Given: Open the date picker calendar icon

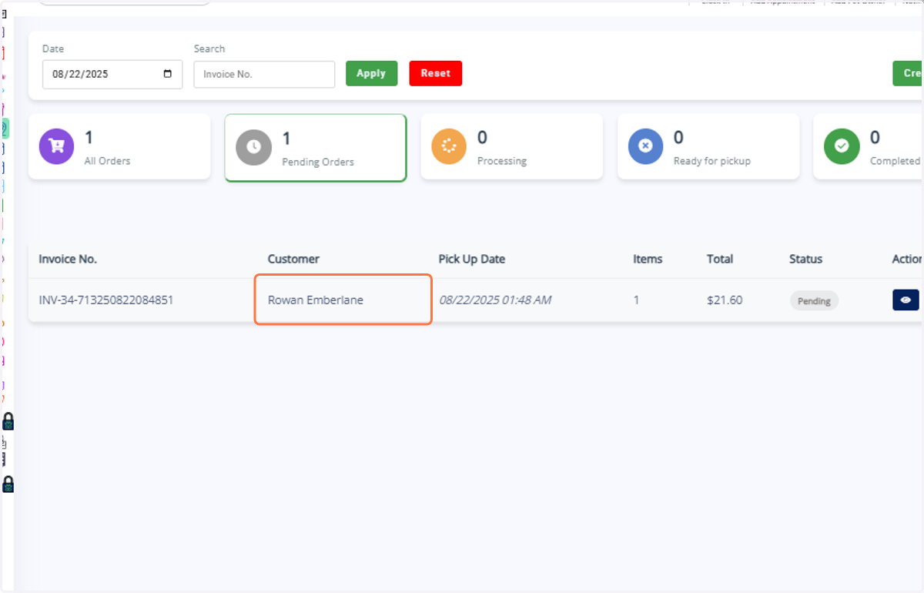Looking at the screenshot, I should (x=168, y=75).
